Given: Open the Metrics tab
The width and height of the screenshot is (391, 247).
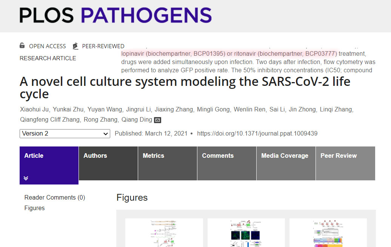Looking at the screenshot, I should (168, 163).
